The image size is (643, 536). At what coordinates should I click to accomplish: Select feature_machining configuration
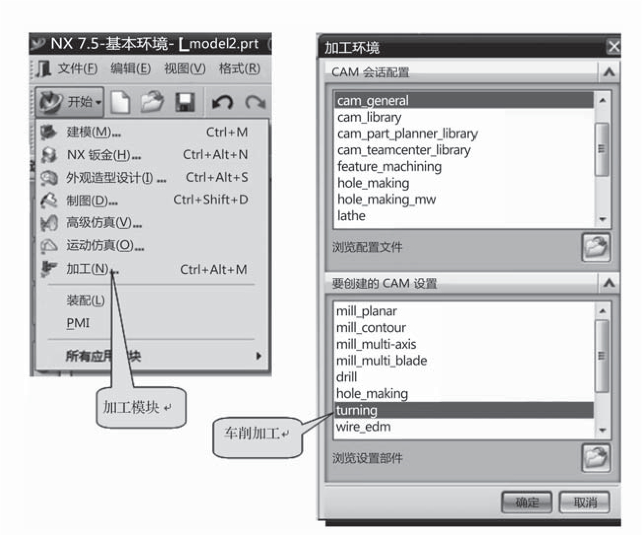tap(464, 167)
